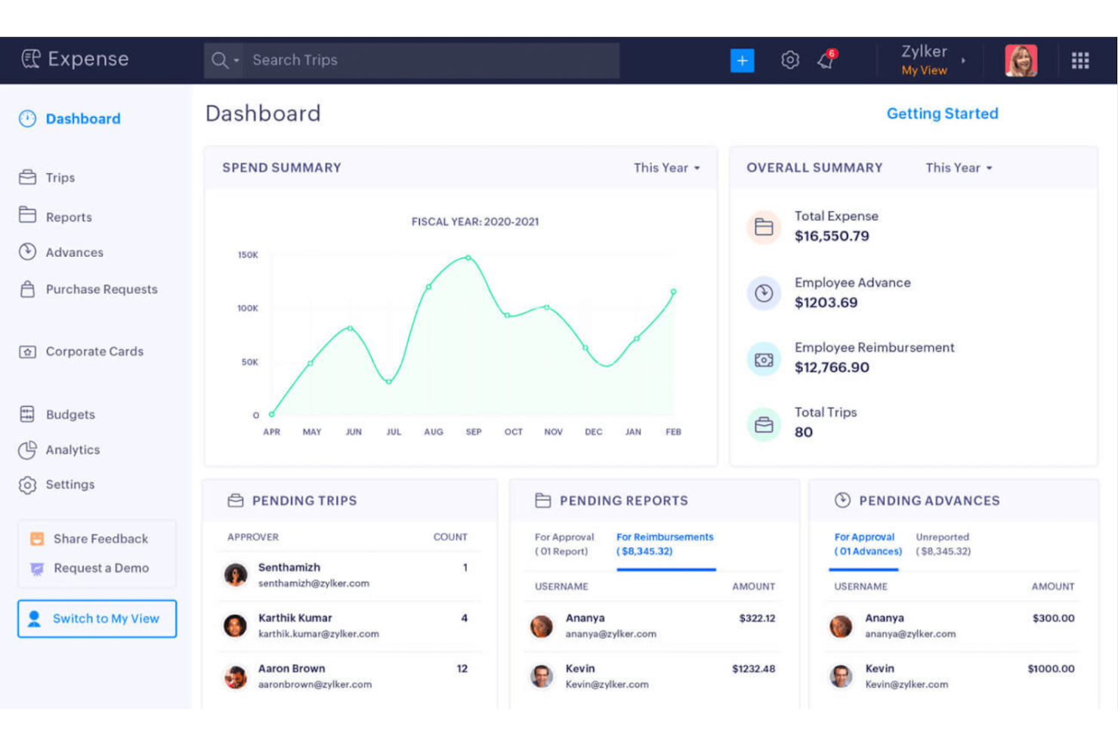Open the Overall Summary This Year selector
The width and height of the screenshot is (1118, 746).
coord(957,168)
